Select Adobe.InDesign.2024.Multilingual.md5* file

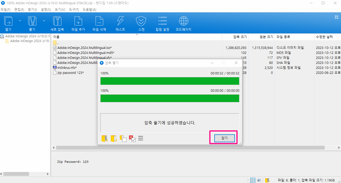coord(86,53)
